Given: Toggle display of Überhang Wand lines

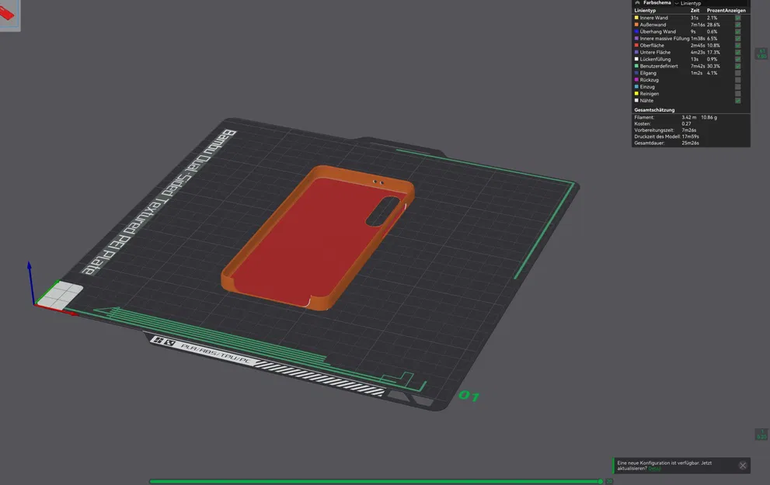Looking at the screenshot, I should pos(737,31).
